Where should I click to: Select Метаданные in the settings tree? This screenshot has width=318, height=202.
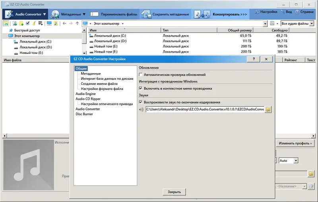pos(91,74)
